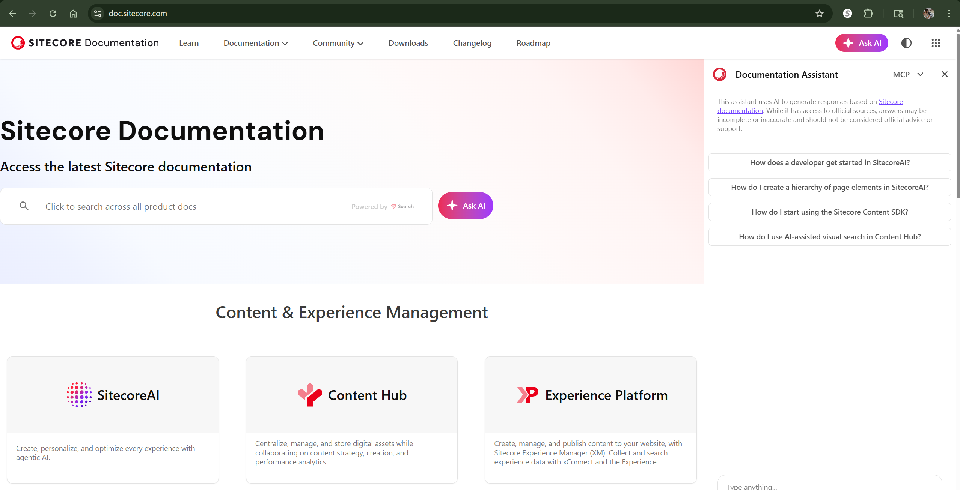Click the SitecoreAI dotted logo icon
This screenshot has height=490, width=960.
(x=79, y=395)
